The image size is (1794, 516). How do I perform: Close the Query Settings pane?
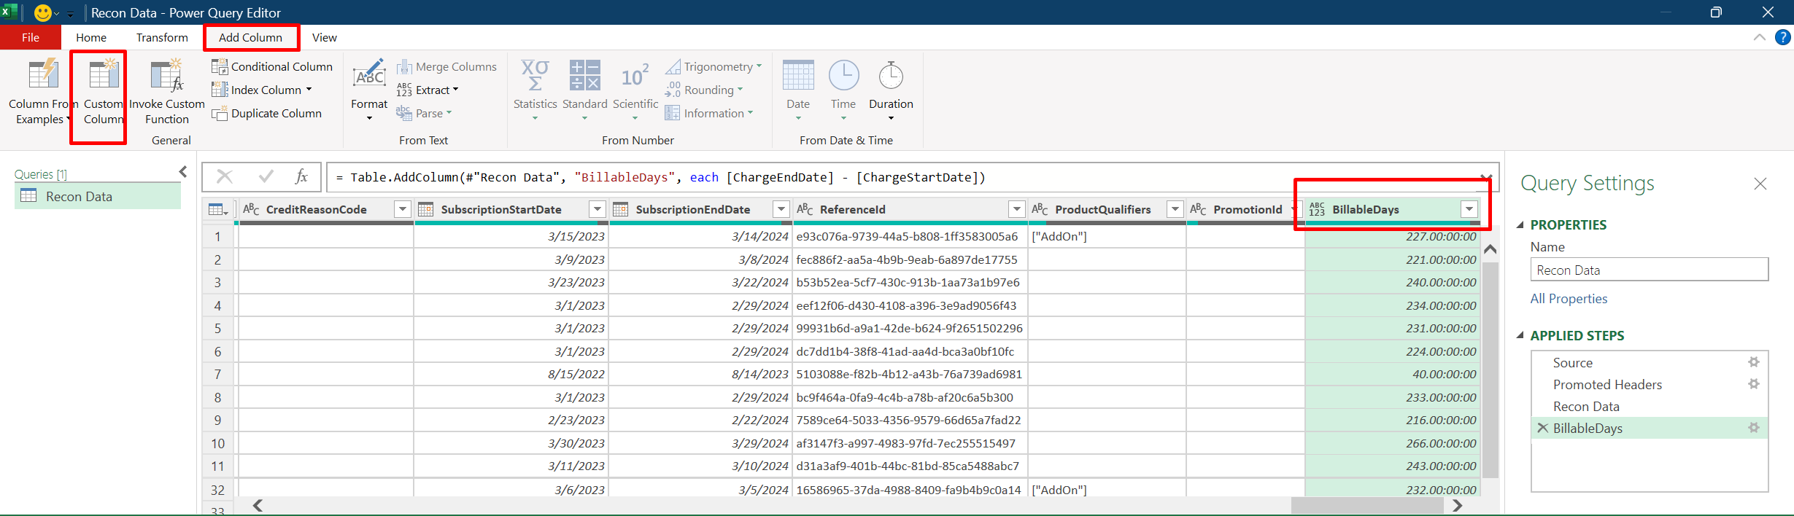tap(1760, 184)
